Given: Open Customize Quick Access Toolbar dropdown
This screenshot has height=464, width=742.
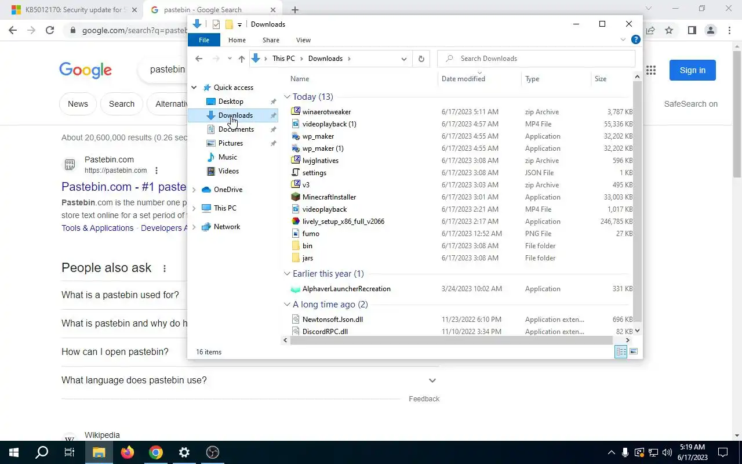Looking at the screenshot, I should (239, 24).
